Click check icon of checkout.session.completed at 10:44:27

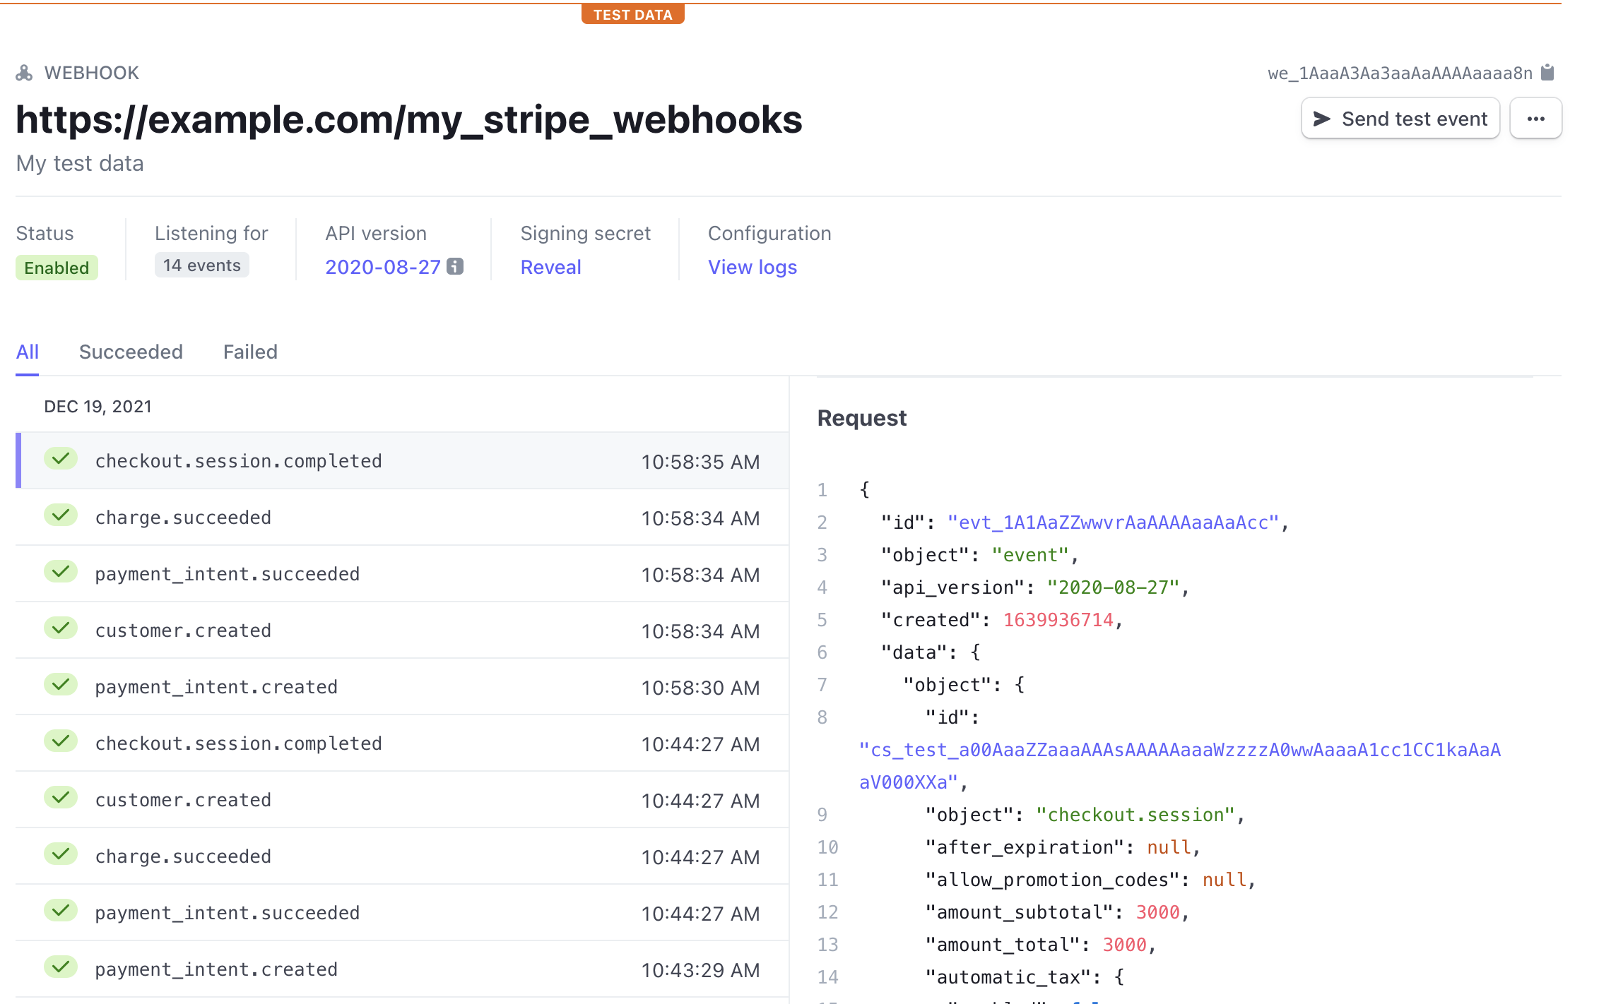pyautogui.click(x=61, y=741)
